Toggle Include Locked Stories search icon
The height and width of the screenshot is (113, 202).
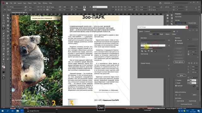(x=145, y=51)
